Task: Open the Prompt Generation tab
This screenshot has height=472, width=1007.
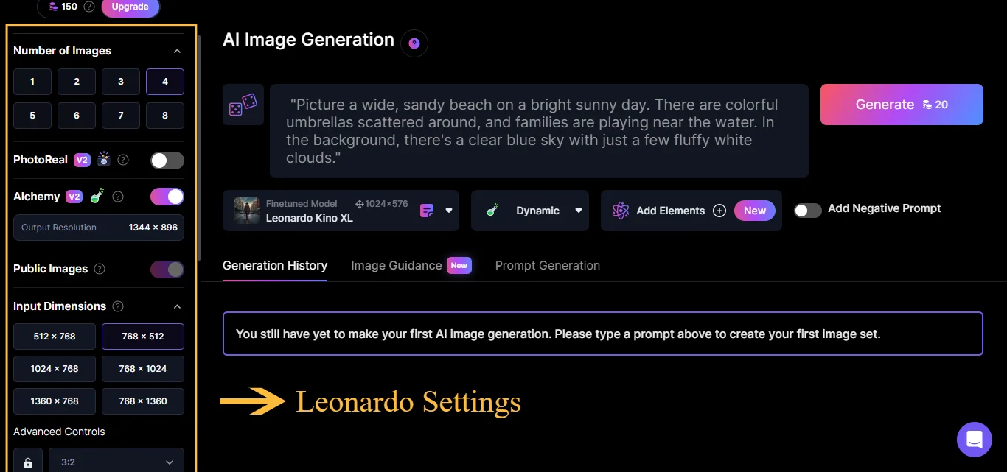Action: tap(547, 265)
